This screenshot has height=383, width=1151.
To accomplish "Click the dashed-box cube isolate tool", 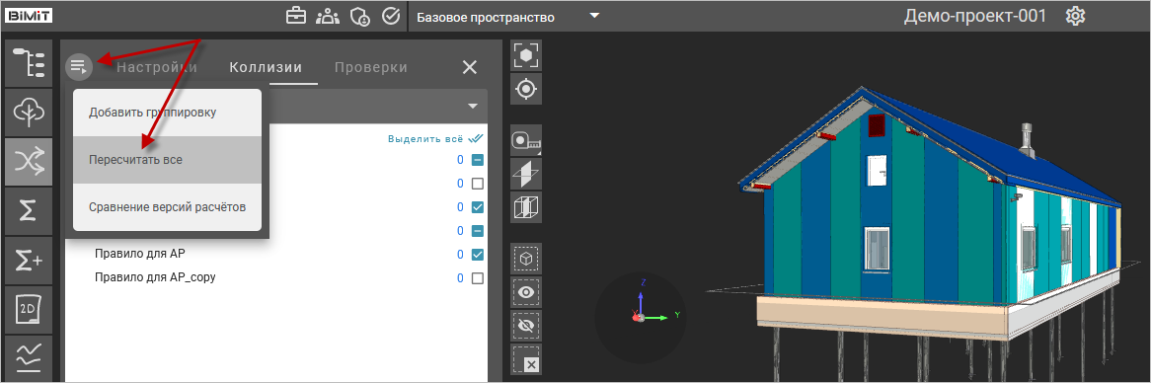I will (x=525, y=259).
